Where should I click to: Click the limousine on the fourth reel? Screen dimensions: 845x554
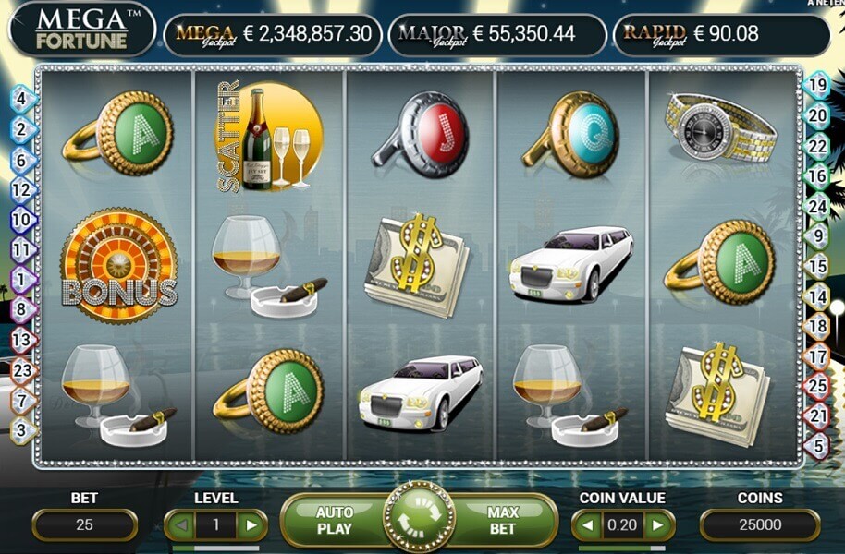click(x=571, y=263)
